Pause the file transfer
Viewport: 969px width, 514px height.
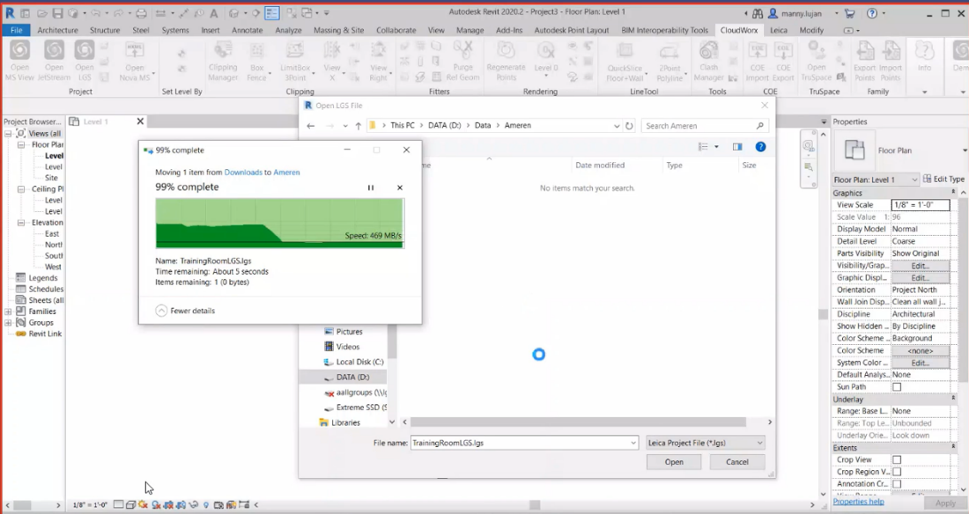(371, 187)
